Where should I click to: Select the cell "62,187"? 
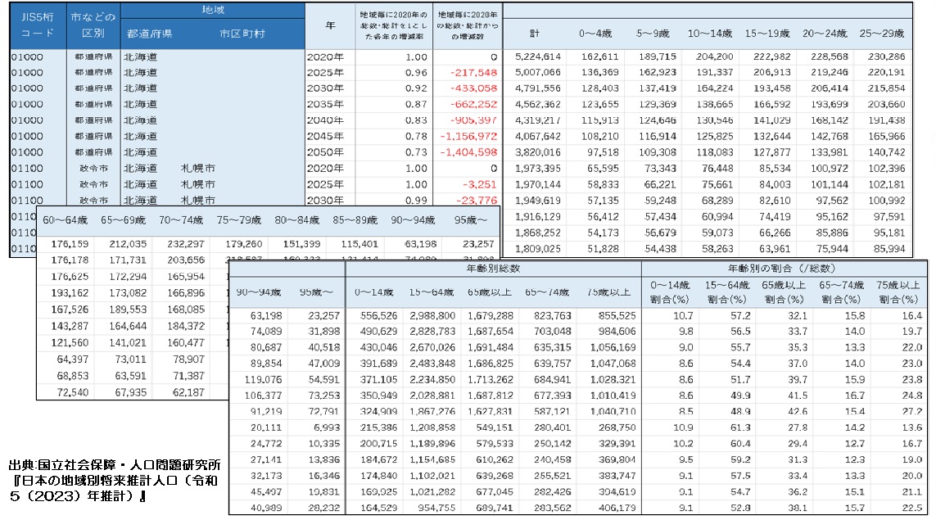tap(188, 392)
